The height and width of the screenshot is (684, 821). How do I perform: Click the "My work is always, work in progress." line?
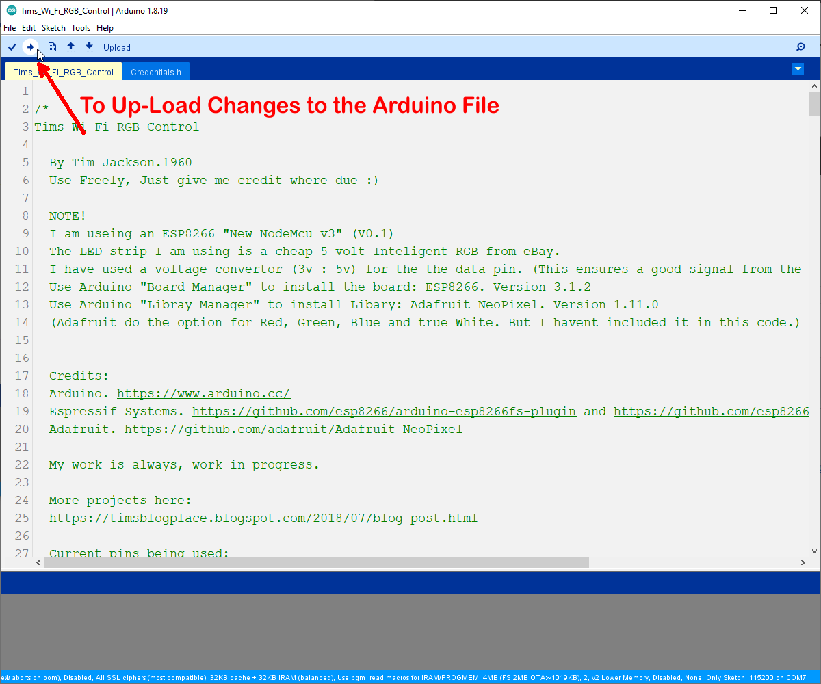(x=184, y=465)
